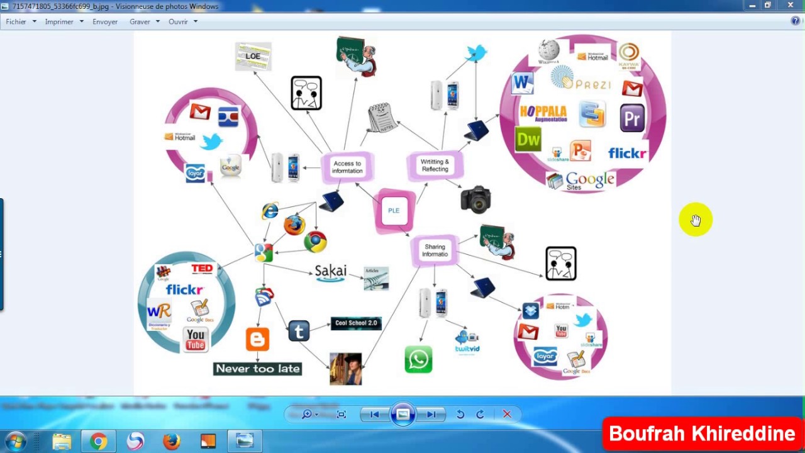Start the slideshow with the center button
This screenshot has height=453, width=805.
[x=402, y=414]
